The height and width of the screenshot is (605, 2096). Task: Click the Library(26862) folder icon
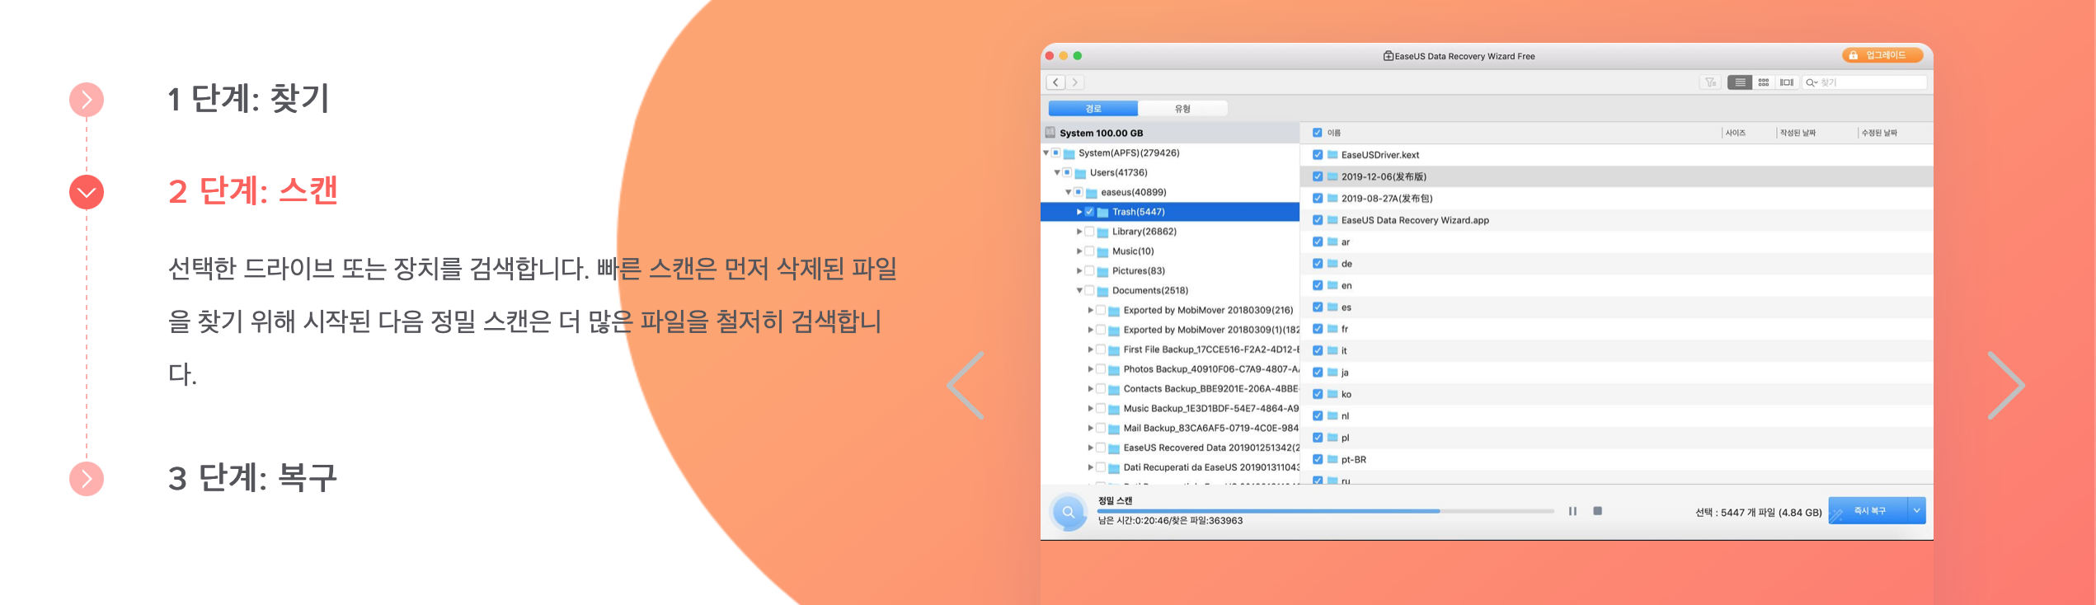[x=1103, y=232]
